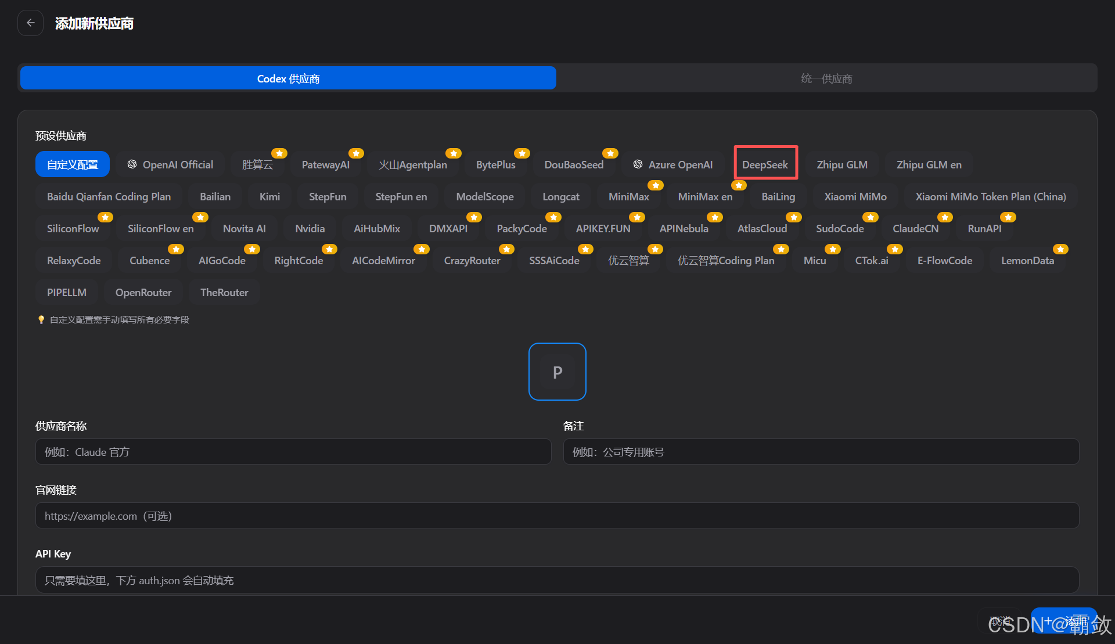Select the DeepSeek preset provider
Image resolution: width=1115 pixels, height=644 pixels.
point(765,164)
